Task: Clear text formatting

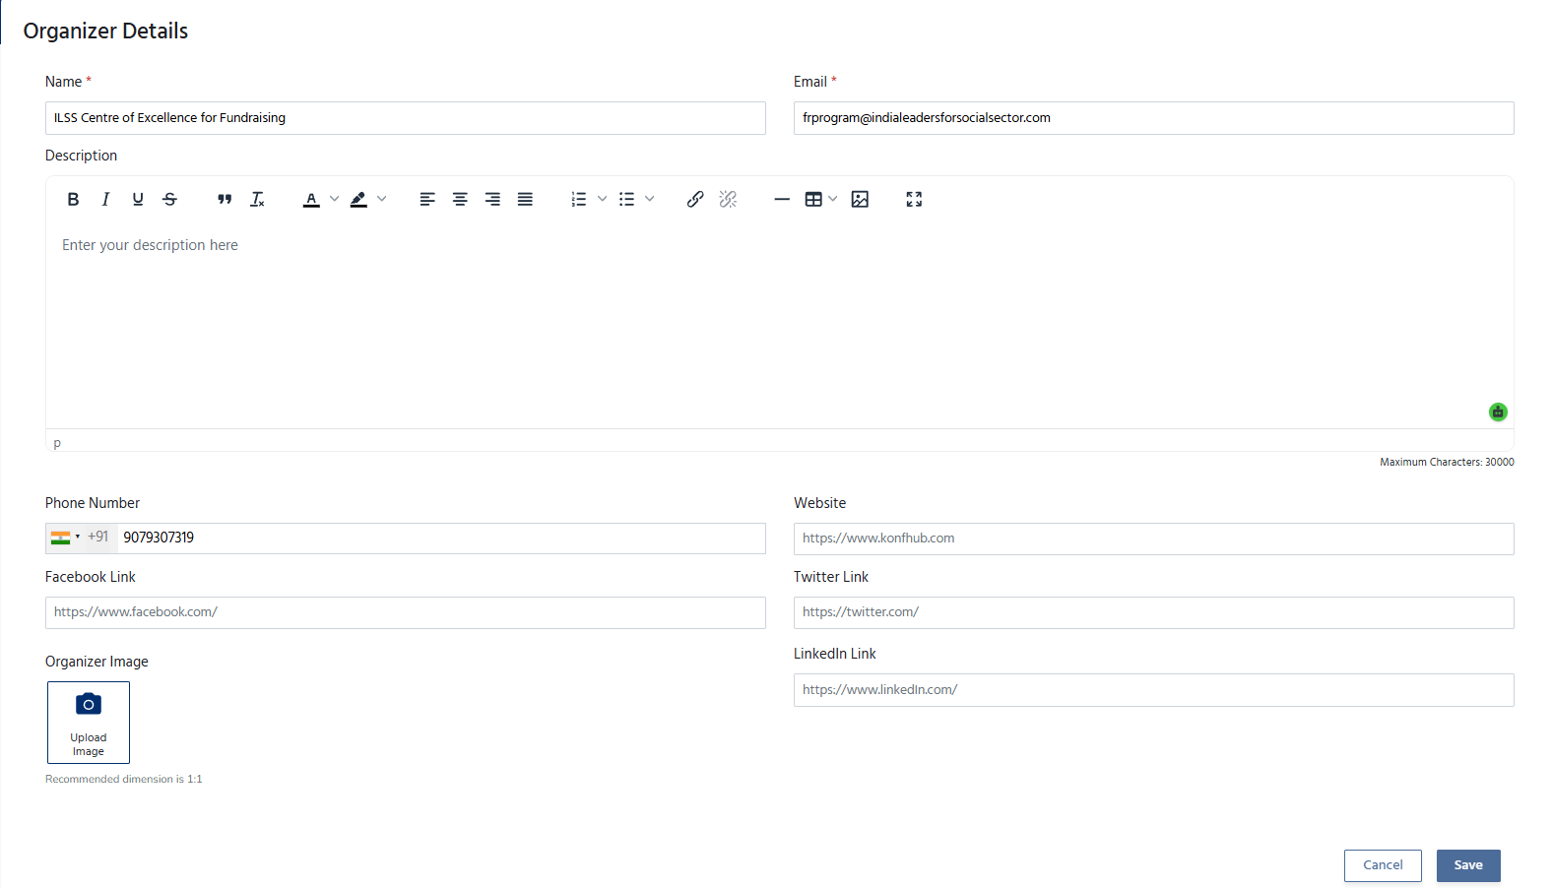Action: [257, 199]
